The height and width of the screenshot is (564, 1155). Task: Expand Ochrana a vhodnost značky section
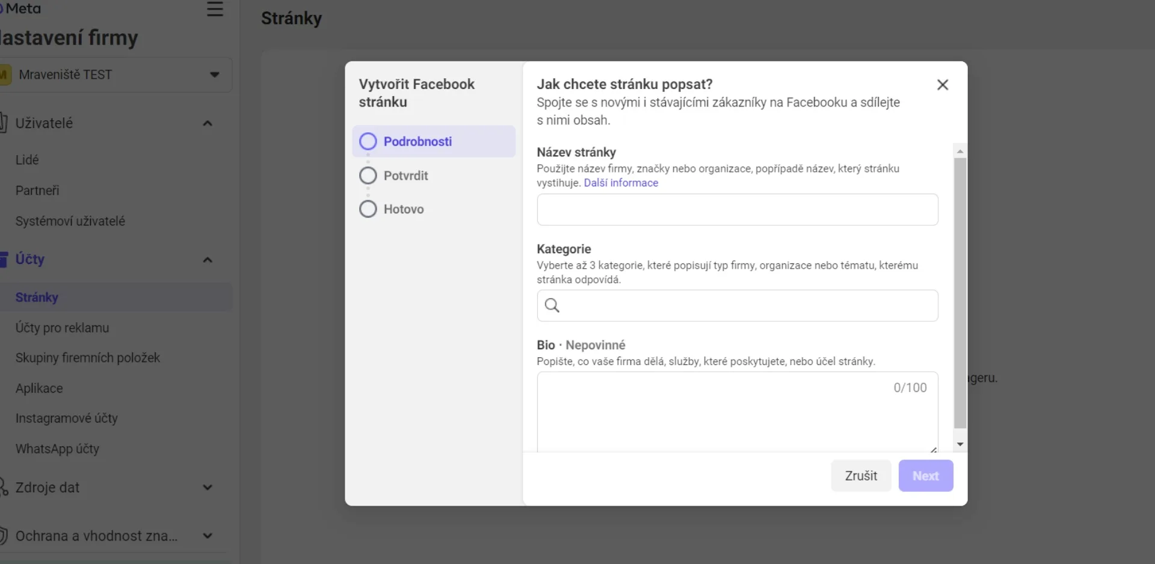208,536
